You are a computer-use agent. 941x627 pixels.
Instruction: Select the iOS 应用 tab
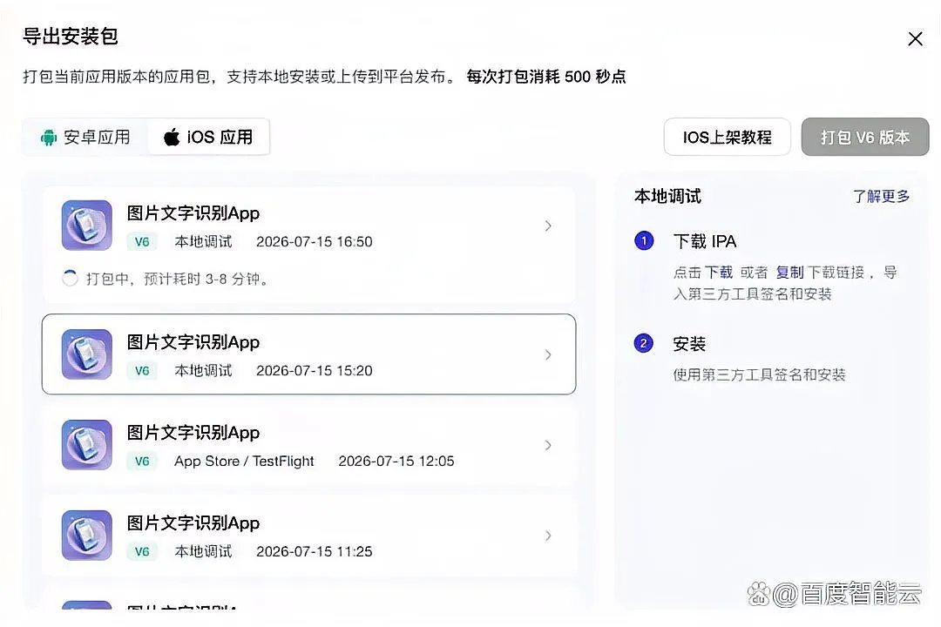pos(207,138)
